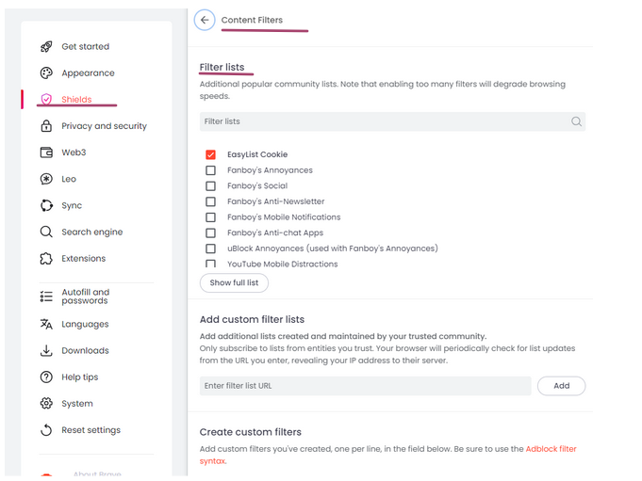
Task: Click the palette icon for Appearance
Action: (46, 73)
